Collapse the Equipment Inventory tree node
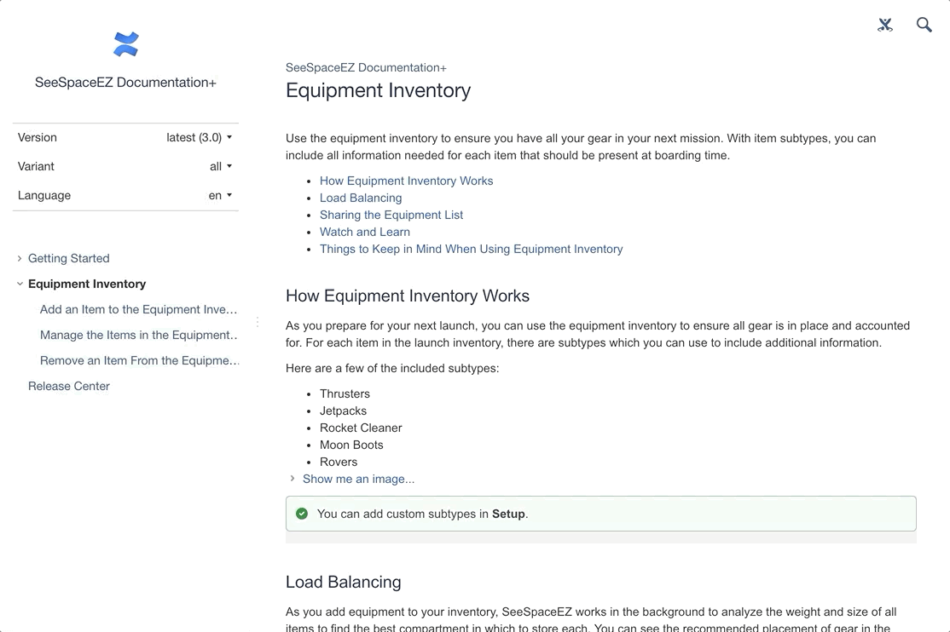950x632 pixels. coord(20,284)
